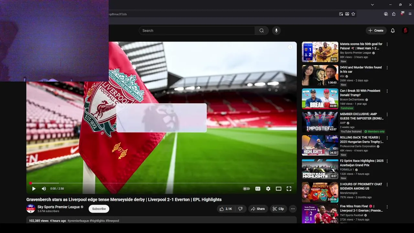Image resolution: width=414 pixels, height=233 pixels.
Task: Open the Sky Sports Premier League channel avatar
Action: pyautogui.click(x=31, y=209)
